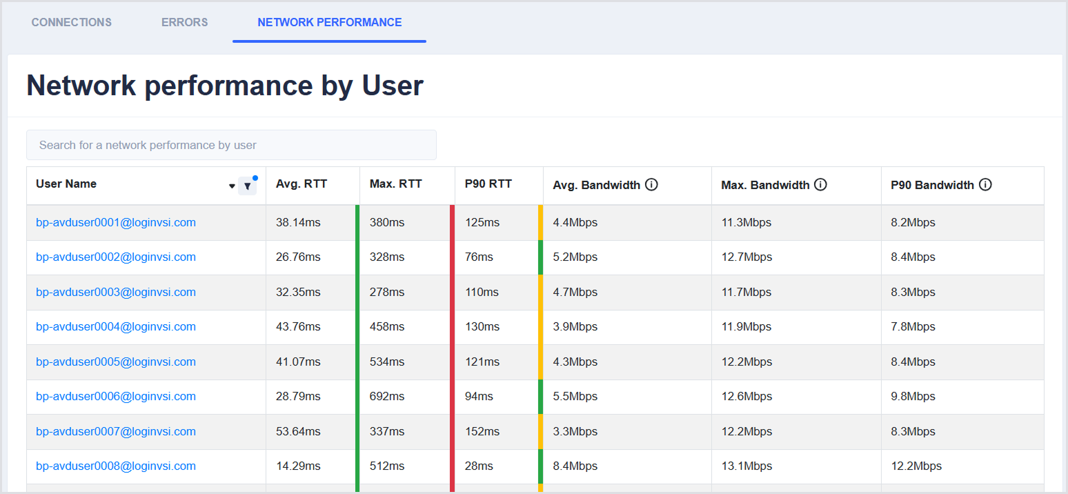1068x494 pixels.
Task: Click the Max. Bandwidth column header text
Action: click(x=765, y=185)
